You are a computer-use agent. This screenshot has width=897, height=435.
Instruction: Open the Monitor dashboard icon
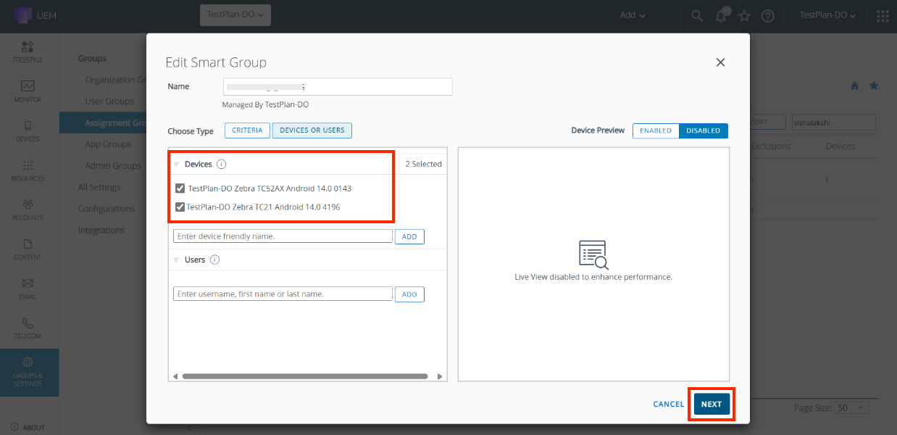[x=28, y=91]
